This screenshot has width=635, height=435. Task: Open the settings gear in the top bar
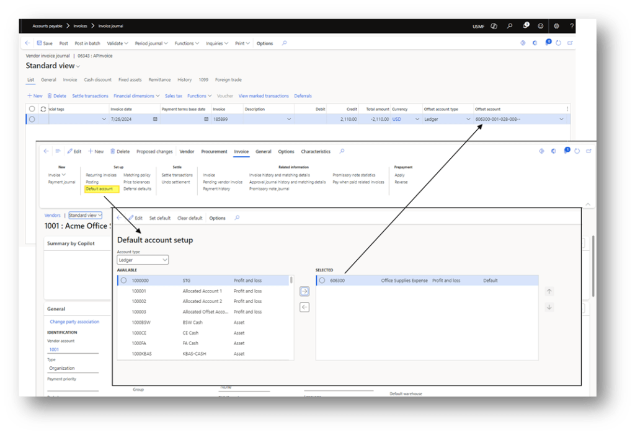(x=556, y=26)
